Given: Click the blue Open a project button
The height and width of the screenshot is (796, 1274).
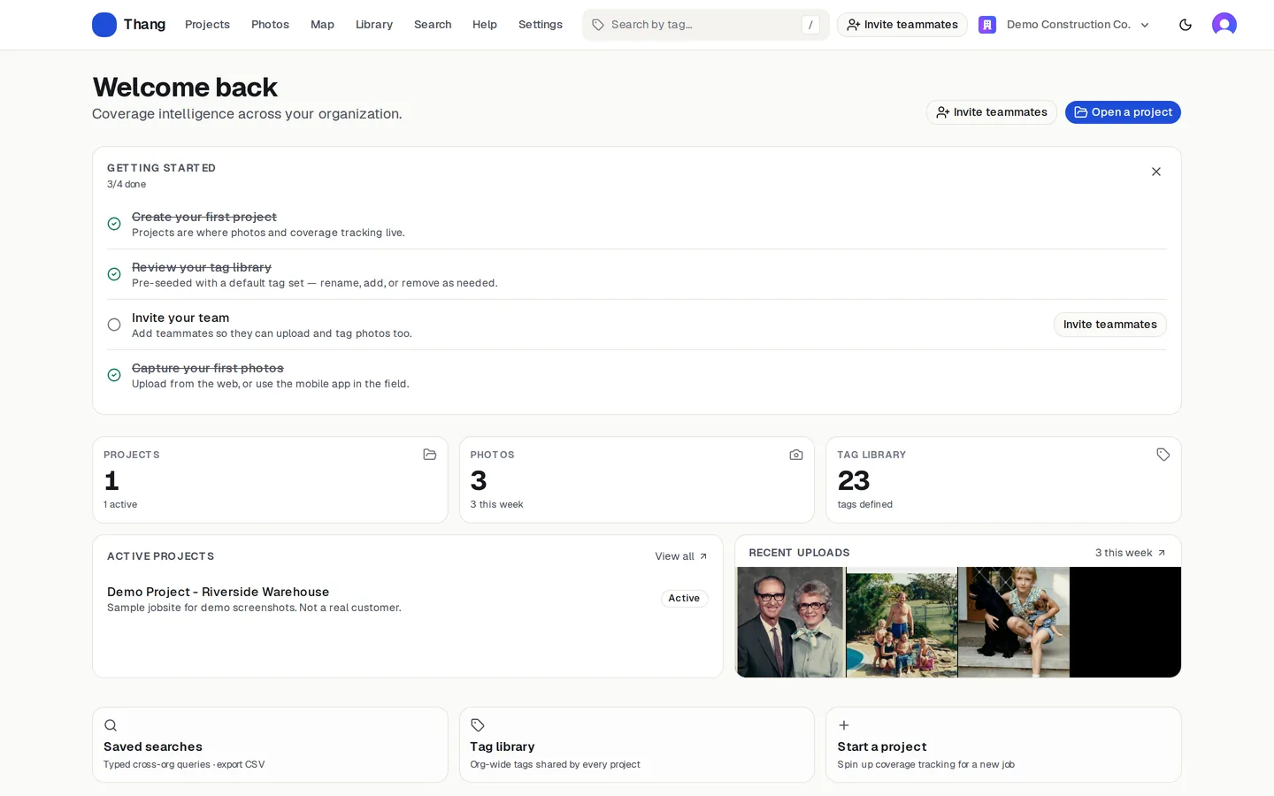Looking at the screenshot, I should coord(1123,112).
